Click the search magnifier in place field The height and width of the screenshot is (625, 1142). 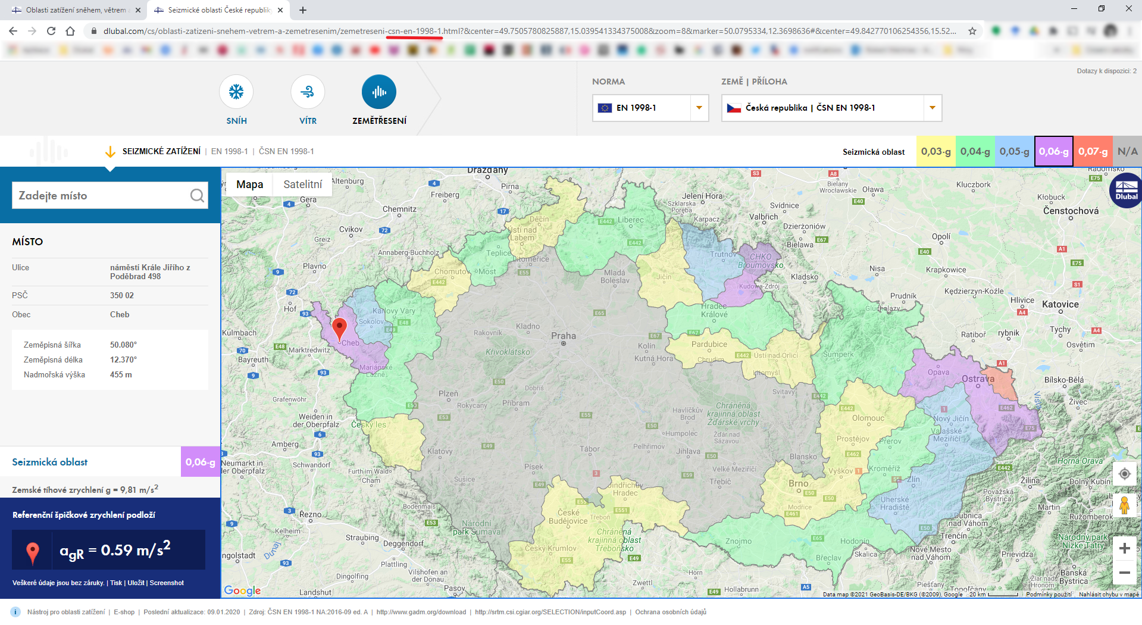(197, 195)
